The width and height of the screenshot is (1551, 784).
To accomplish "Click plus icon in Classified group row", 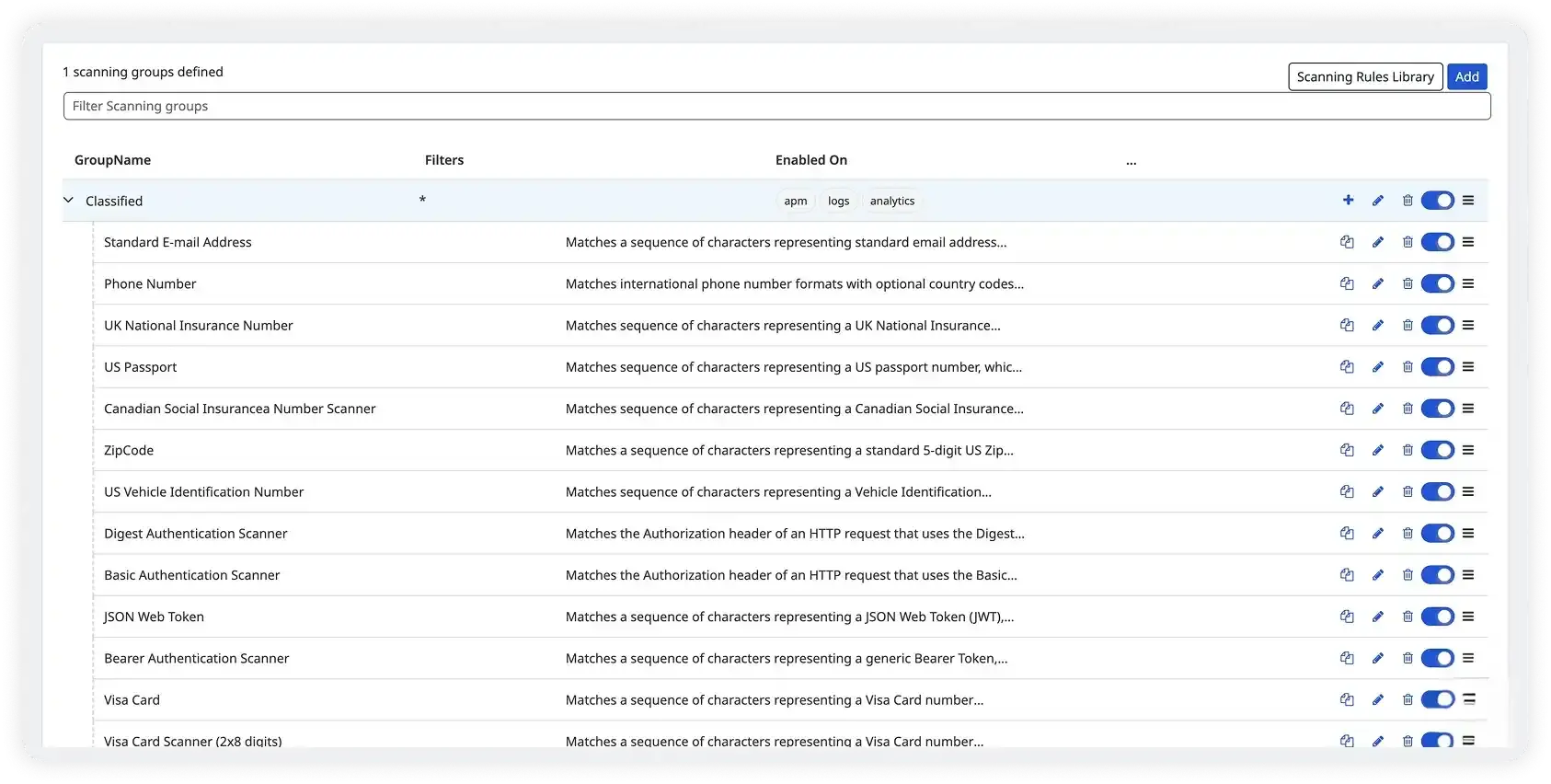I will (1348, 201).
